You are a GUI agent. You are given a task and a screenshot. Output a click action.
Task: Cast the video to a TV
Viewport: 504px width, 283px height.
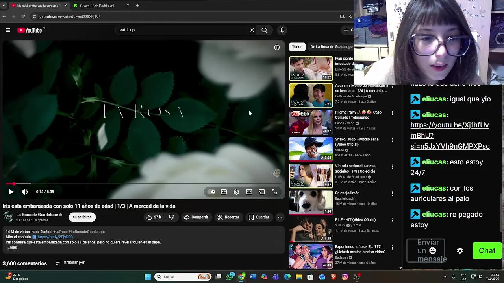tap(261, 192)
